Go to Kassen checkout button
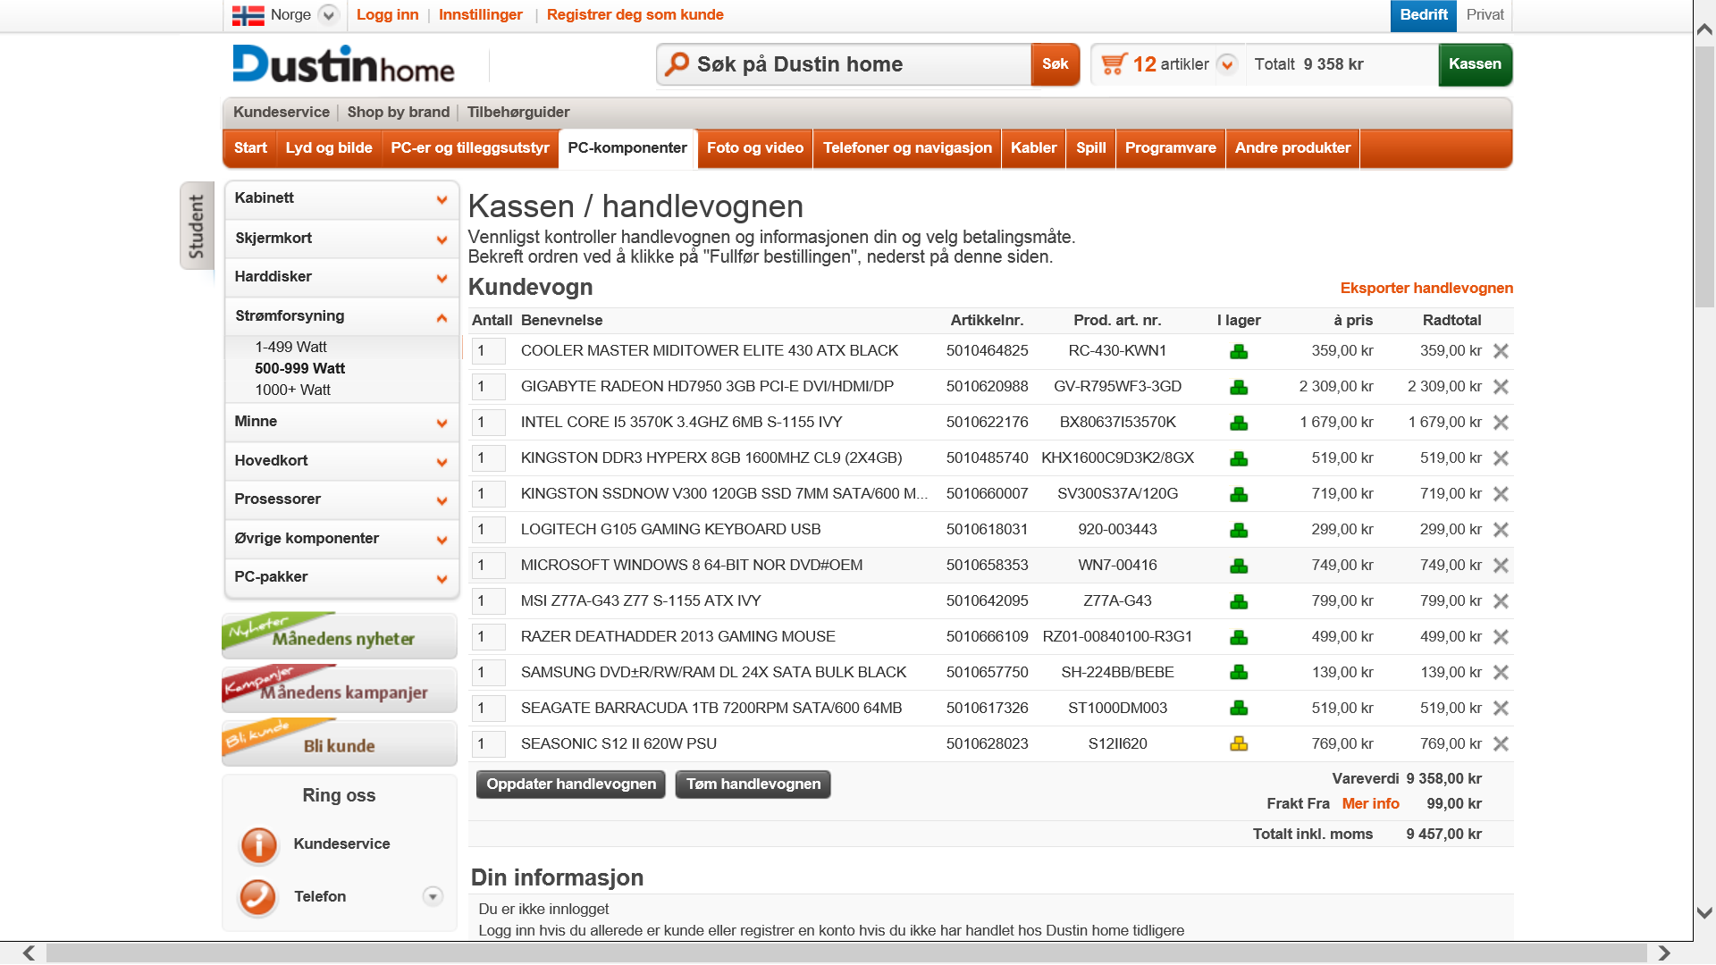Viewport: 1716px width, 965px height. [1476, 64]
